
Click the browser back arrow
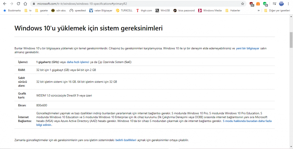click(5, 4)
